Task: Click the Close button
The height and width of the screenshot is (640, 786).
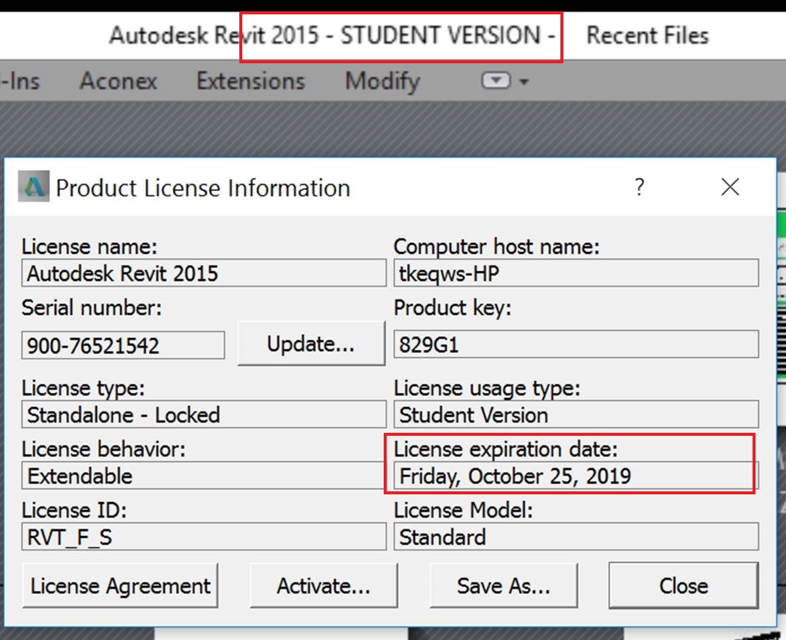Action: coord(683,586)
